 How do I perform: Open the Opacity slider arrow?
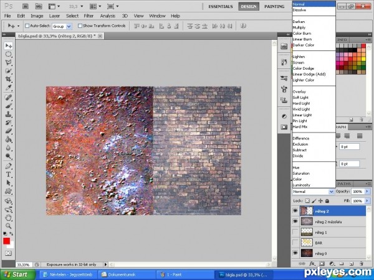[x=367, y=191]
